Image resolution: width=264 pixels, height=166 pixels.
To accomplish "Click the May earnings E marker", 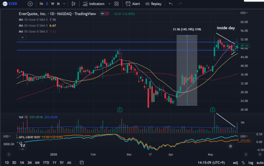I will (212, 110).
